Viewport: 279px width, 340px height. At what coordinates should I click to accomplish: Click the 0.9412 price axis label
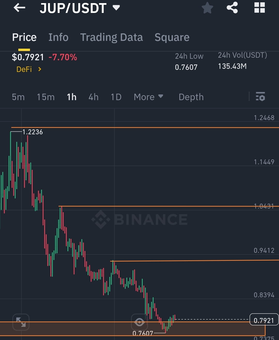tap(264, 250)
